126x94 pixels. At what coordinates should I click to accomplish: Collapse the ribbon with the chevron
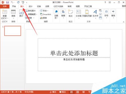tap(123, 22)
